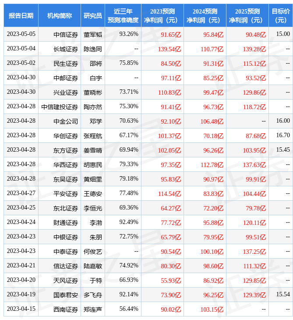Click accuracy value 92.49%
The image size is (293, 320).
pos(129,222)
